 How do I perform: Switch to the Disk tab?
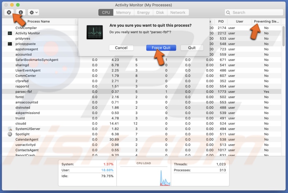[x=160, y=12]
